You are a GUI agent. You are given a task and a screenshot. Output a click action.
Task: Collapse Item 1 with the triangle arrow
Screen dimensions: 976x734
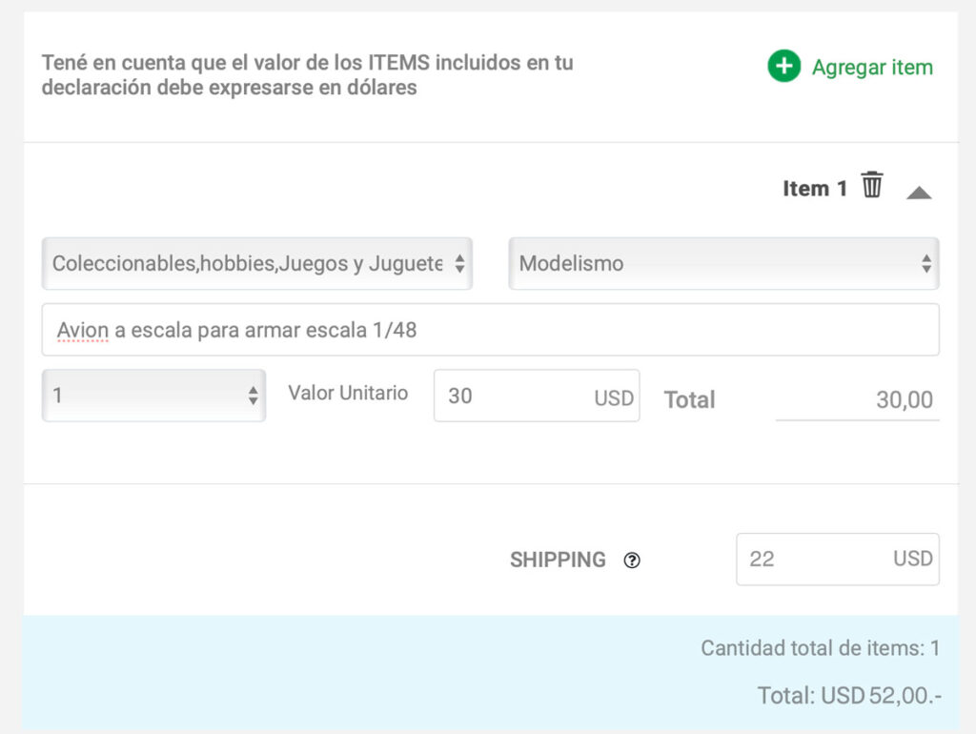[919, 193]
